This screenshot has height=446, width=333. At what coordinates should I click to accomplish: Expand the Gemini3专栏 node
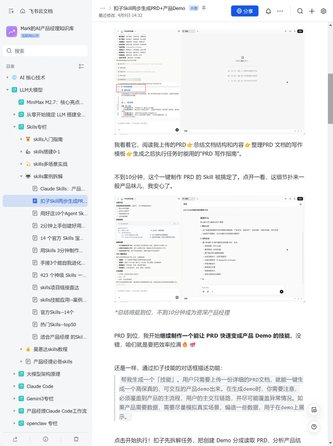[x=14, y=399]
